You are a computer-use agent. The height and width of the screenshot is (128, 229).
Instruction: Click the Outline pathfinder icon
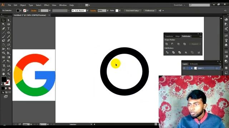tap(192, 52)
